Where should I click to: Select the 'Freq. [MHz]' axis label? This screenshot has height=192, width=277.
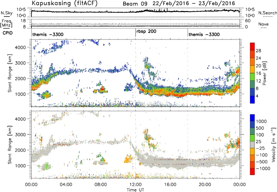pos(6,23)
